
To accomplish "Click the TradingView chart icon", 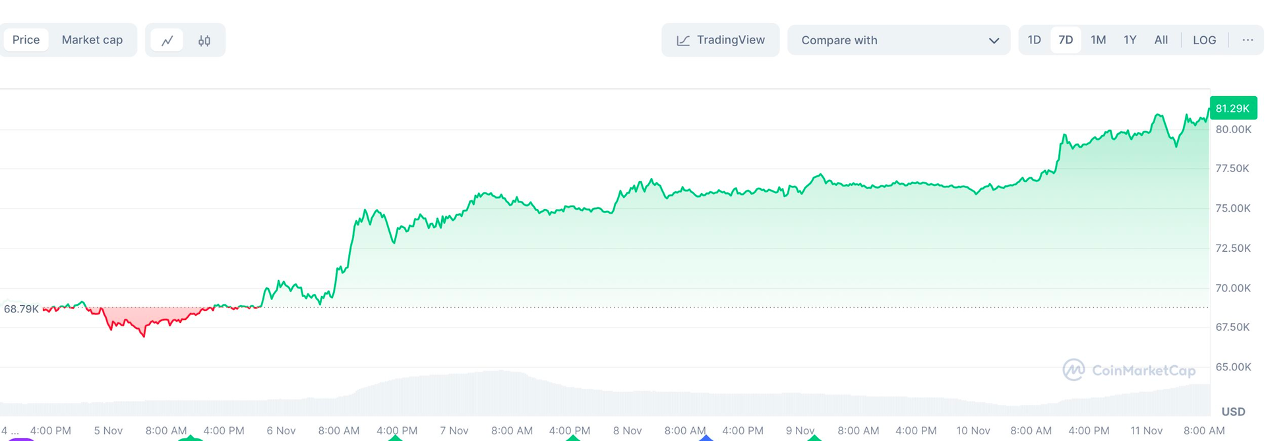I will (x=684, y=40).
